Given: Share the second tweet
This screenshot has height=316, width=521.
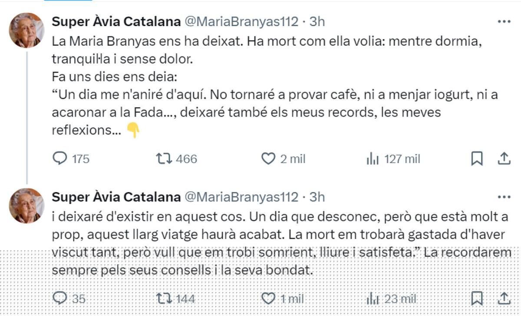Looking at the screenshot, I should (504, 299).
